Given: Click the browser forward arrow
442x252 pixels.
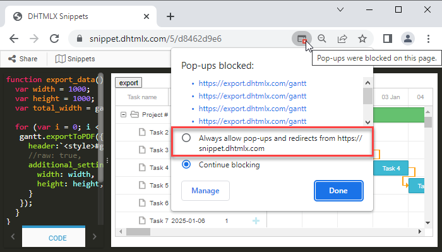Looking at the screenshot, I should [x=34, y=39].
